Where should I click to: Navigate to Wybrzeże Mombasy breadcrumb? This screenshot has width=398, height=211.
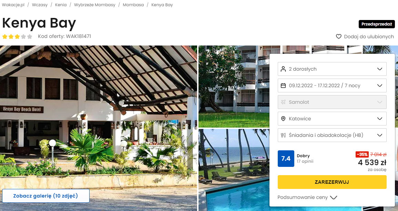click(94, 5)
